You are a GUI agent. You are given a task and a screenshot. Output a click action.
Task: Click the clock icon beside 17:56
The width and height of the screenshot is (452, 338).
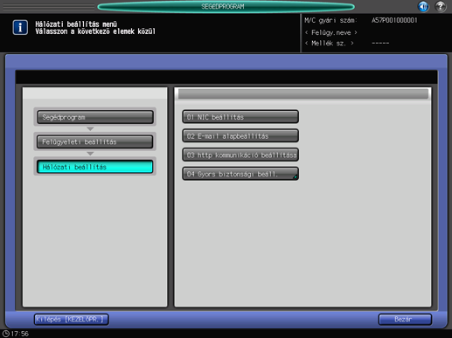pos(5,334)
